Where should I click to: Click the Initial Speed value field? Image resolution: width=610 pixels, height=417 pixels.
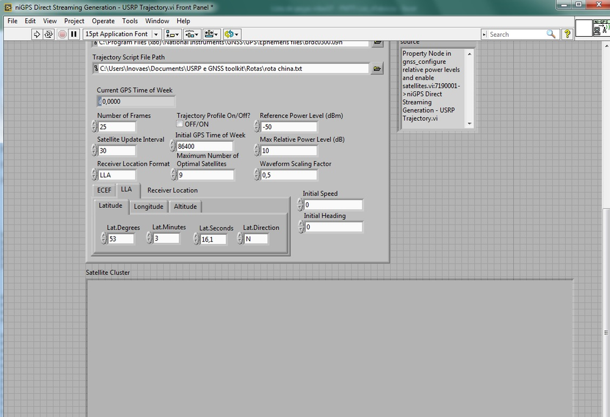point(333,205)
